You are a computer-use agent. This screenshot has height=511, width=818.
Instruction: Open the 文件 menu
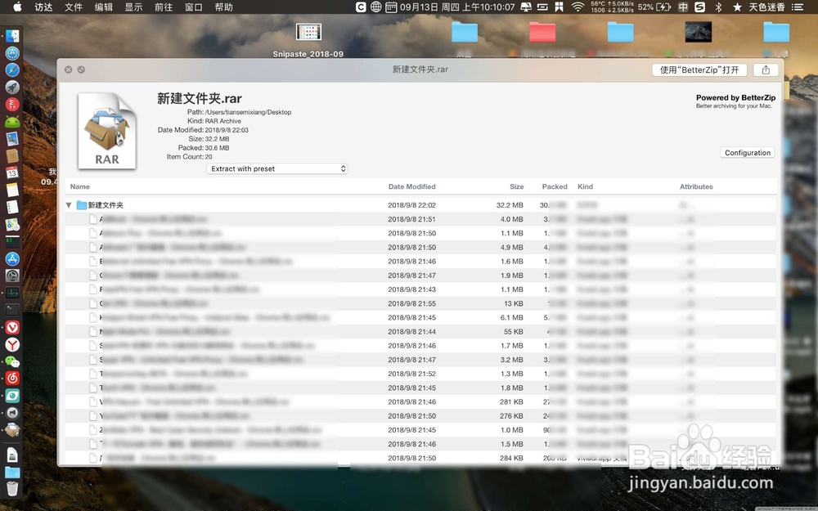pyautogui.click(x=74, y=7)
